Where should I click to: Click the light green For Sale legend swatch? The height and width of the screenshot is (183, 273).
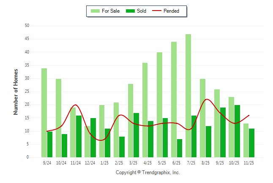(x=95, y=11)
